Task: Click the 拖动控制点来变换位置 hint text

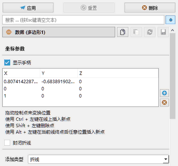Action: click(28, 113)
